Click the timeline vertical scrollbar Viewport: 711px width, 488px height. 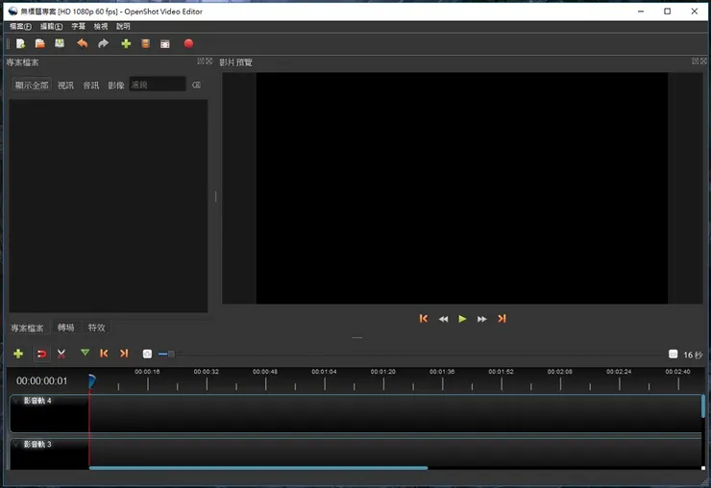click(703, 406)
